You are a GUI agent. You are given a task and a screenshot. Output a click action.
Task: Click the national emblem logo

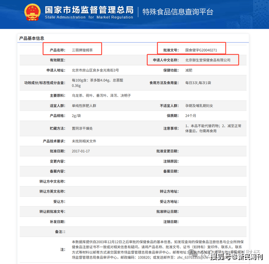click(32, 12)
